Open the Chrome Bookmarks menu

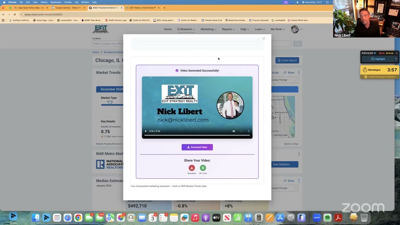point(56,2)
